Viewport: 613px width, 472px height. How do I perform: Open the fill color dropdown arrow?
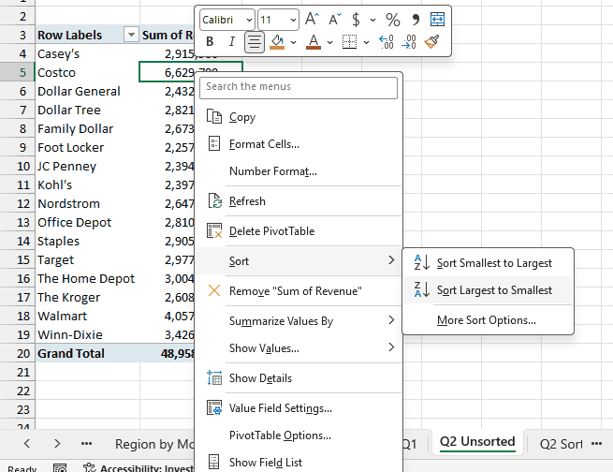pos(293,42)
